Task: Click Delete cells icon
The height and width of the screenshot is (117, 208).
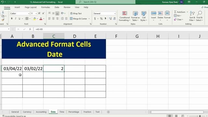Action: (x=160, y=13)
